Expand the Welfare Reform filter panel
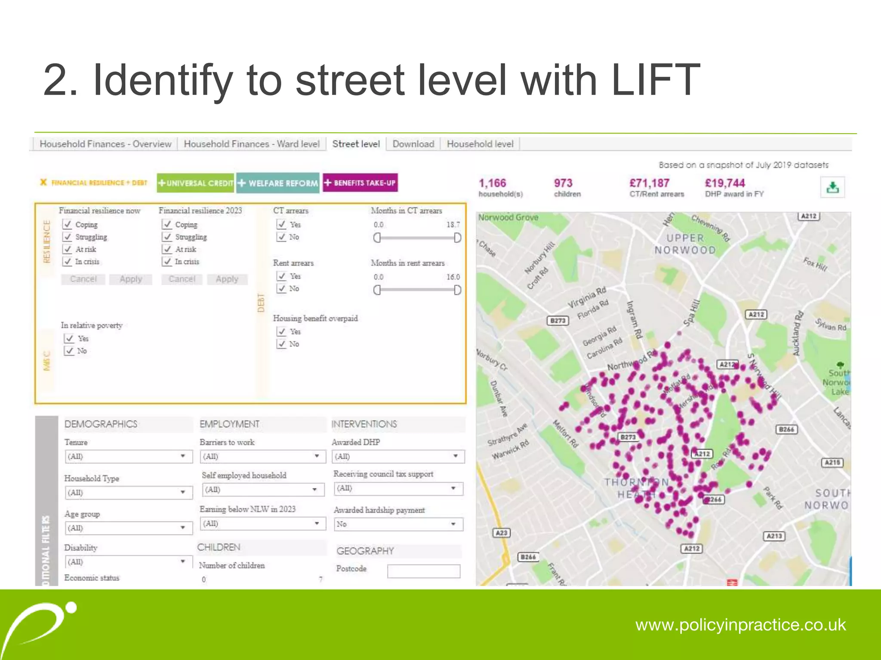881x660 pixels. coord(278,183)
